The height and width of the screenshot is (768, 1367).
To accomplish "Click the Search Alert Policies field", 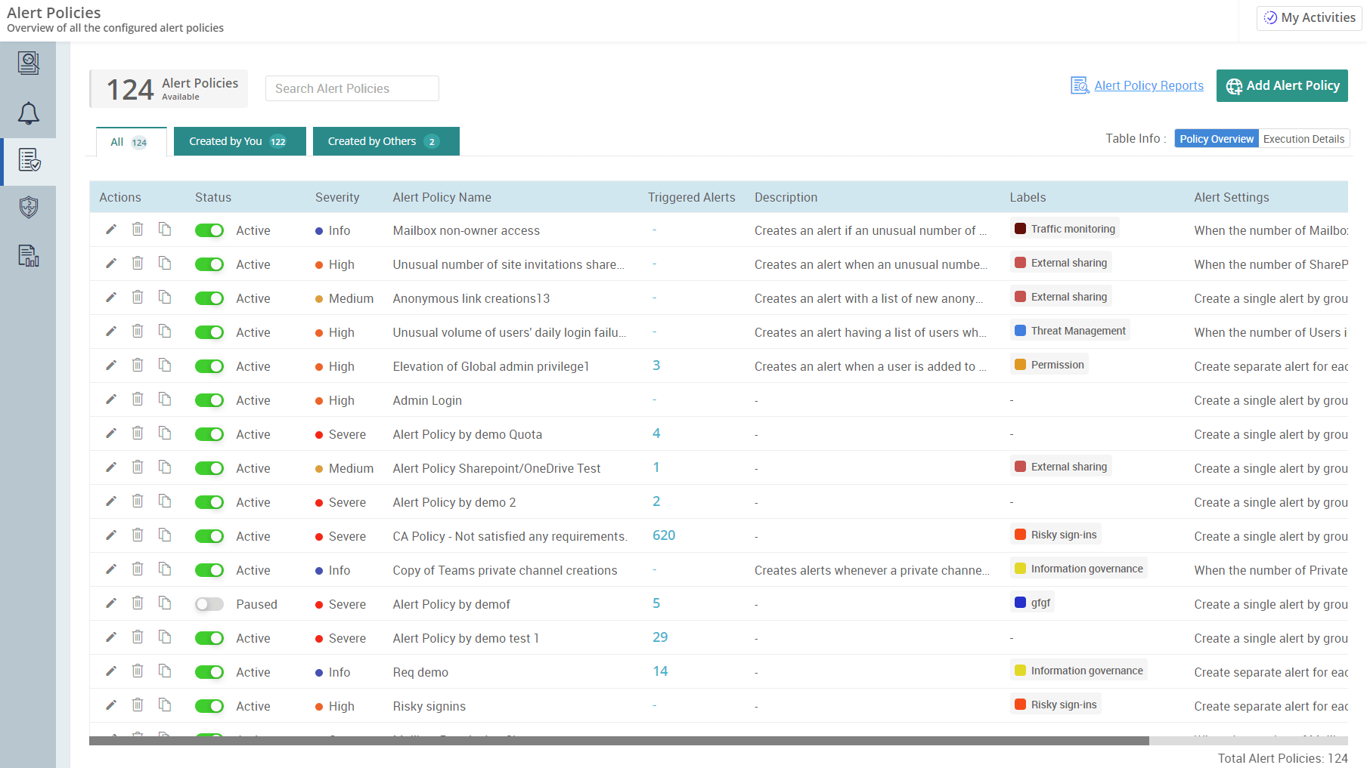I will click(x=352, y=88).
